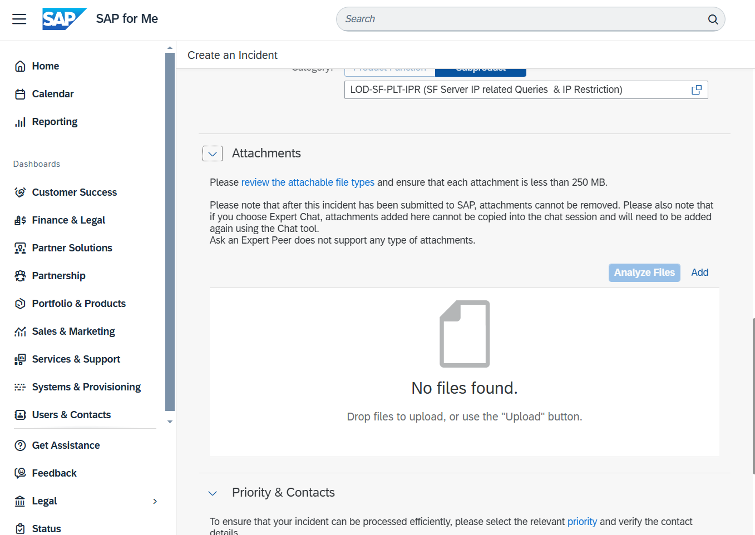Click sidebar scroll down arrow

170,422
